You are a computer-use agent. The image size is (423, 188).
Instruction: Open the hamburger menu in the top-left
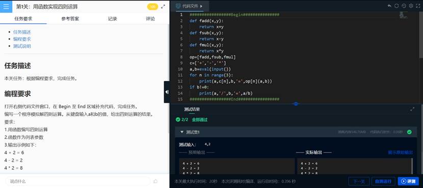coord(6,7)
